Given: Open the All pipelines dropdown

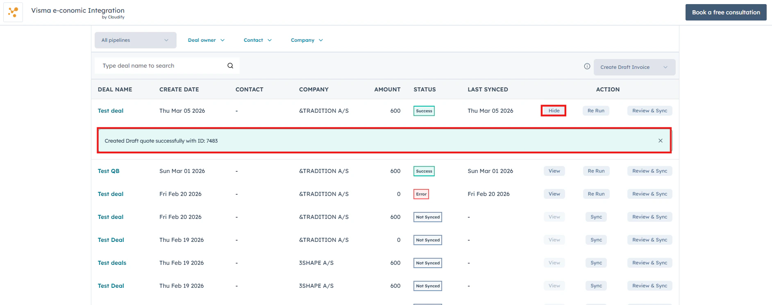Looking at the screenshot, I should click(x=136, y=40).
